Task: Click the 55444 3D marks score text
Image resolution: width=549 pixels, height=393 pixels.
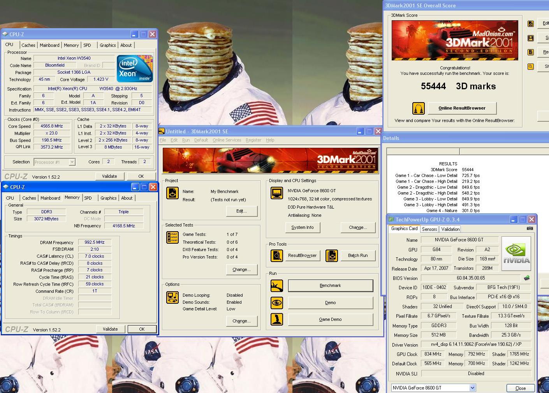Action: (x=458, y=86)
